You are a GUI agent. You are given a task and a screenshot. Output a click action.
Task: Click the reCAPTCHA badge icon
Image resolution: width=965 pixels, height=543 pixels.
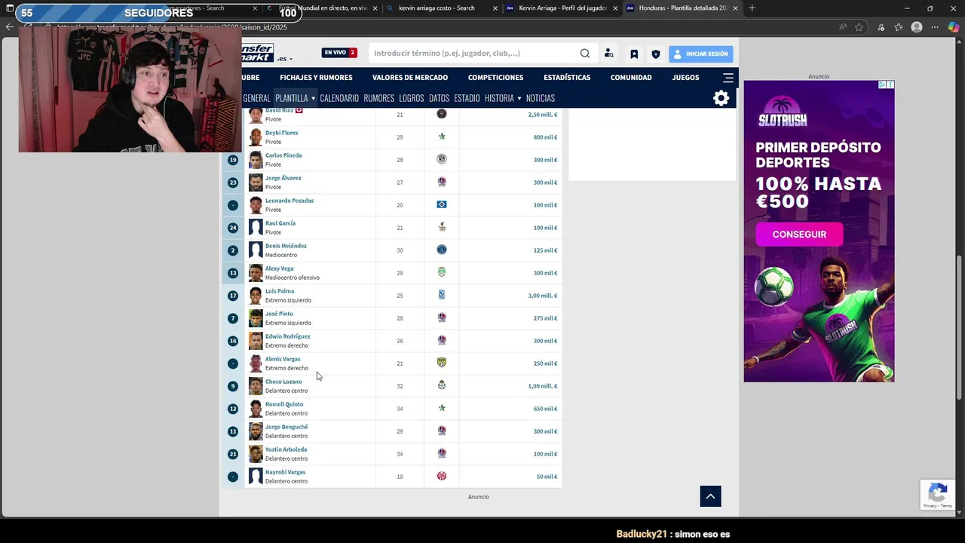click(x=938, y=495)
